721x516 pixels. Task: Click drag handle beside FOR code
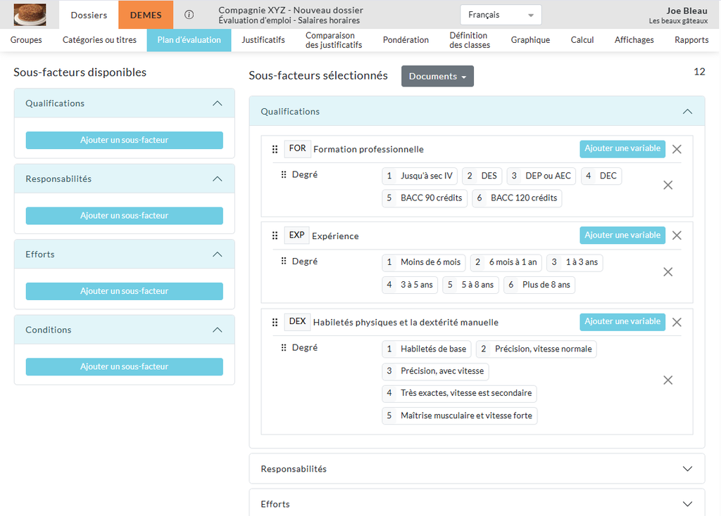(275, 149)
